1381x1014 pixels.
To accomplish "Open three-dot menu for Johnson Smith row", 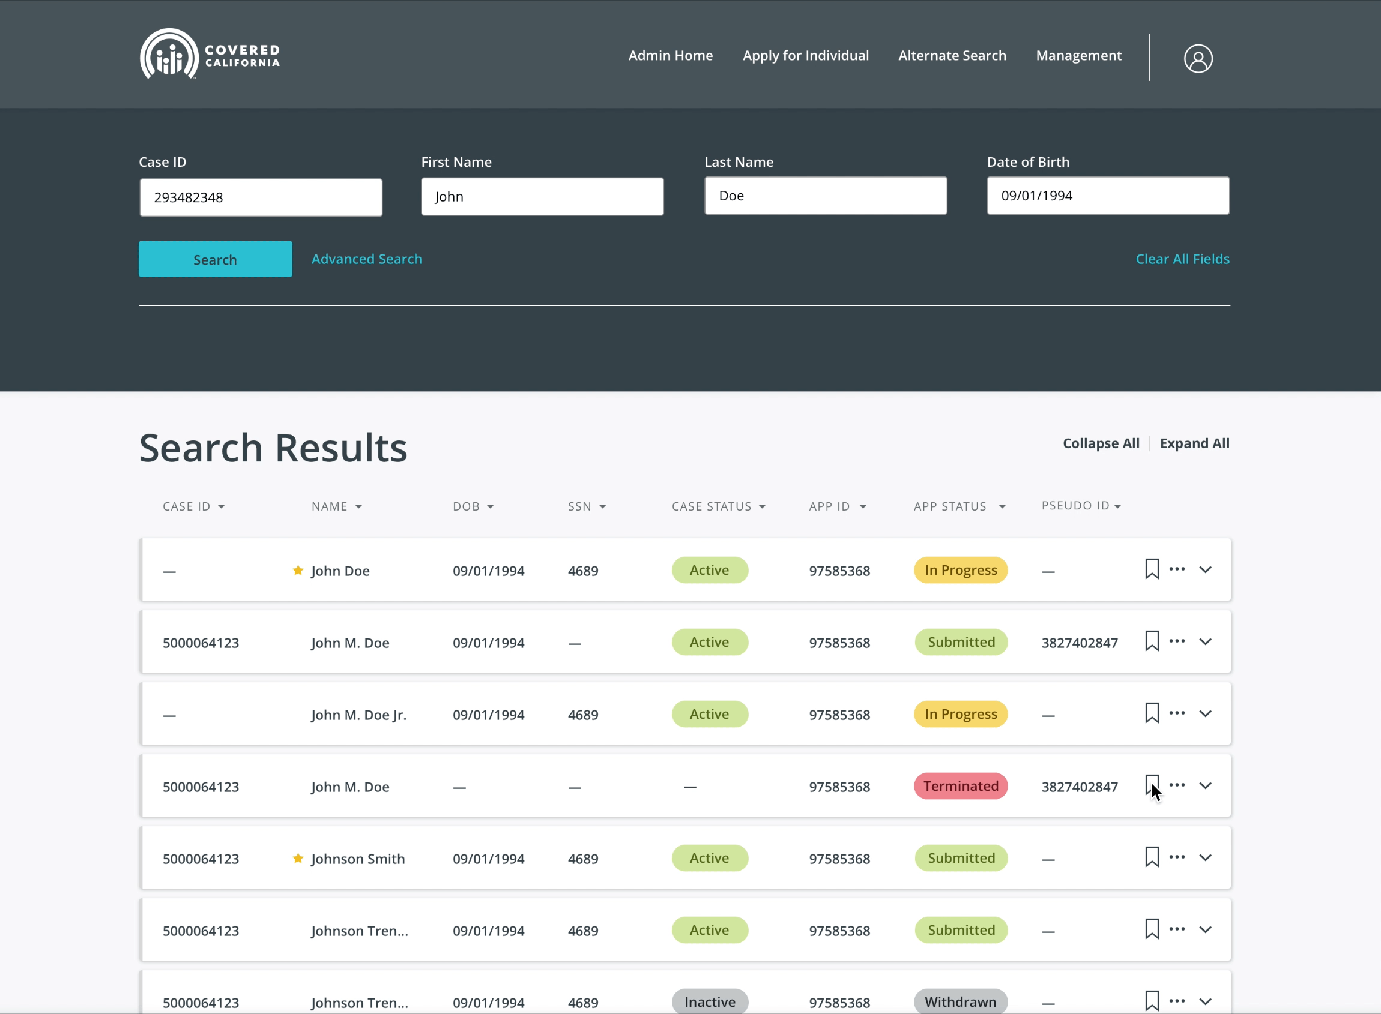I will [x=1176, y=857].
